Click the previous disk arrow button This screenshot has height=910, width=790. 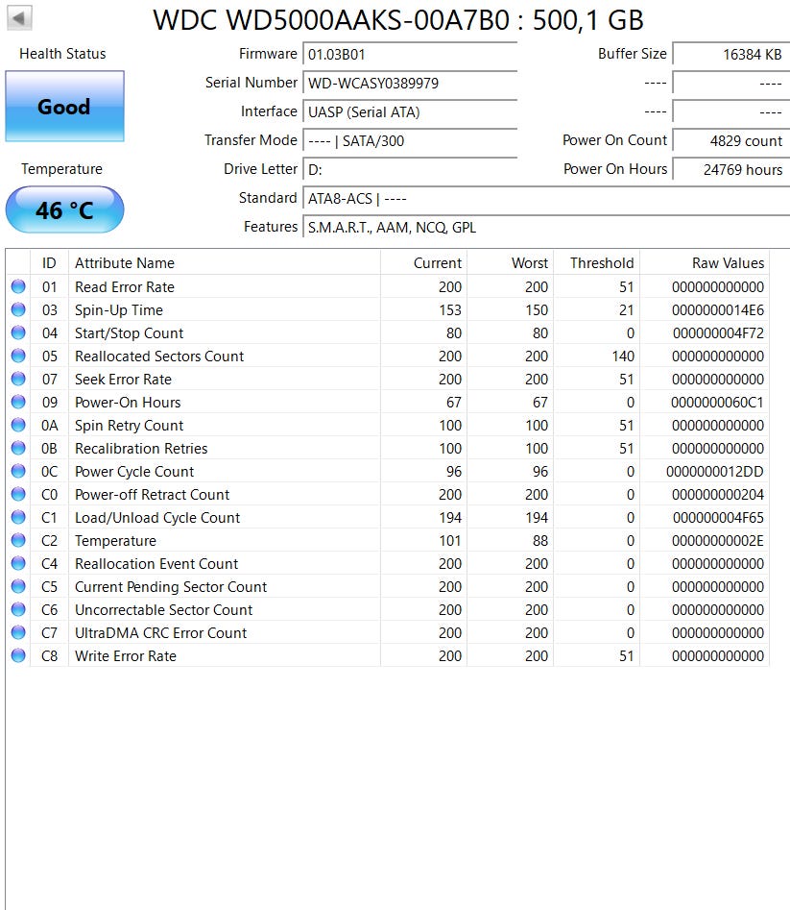click(x=19, y=18)
